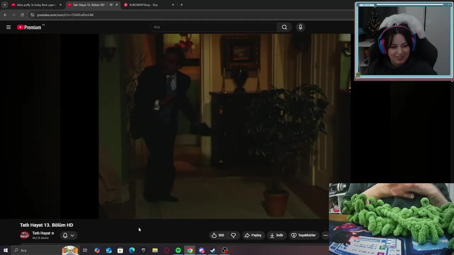The image size is (454, 255).
Task: Go to YouTube Premium home logo
Action: [29, 27]
